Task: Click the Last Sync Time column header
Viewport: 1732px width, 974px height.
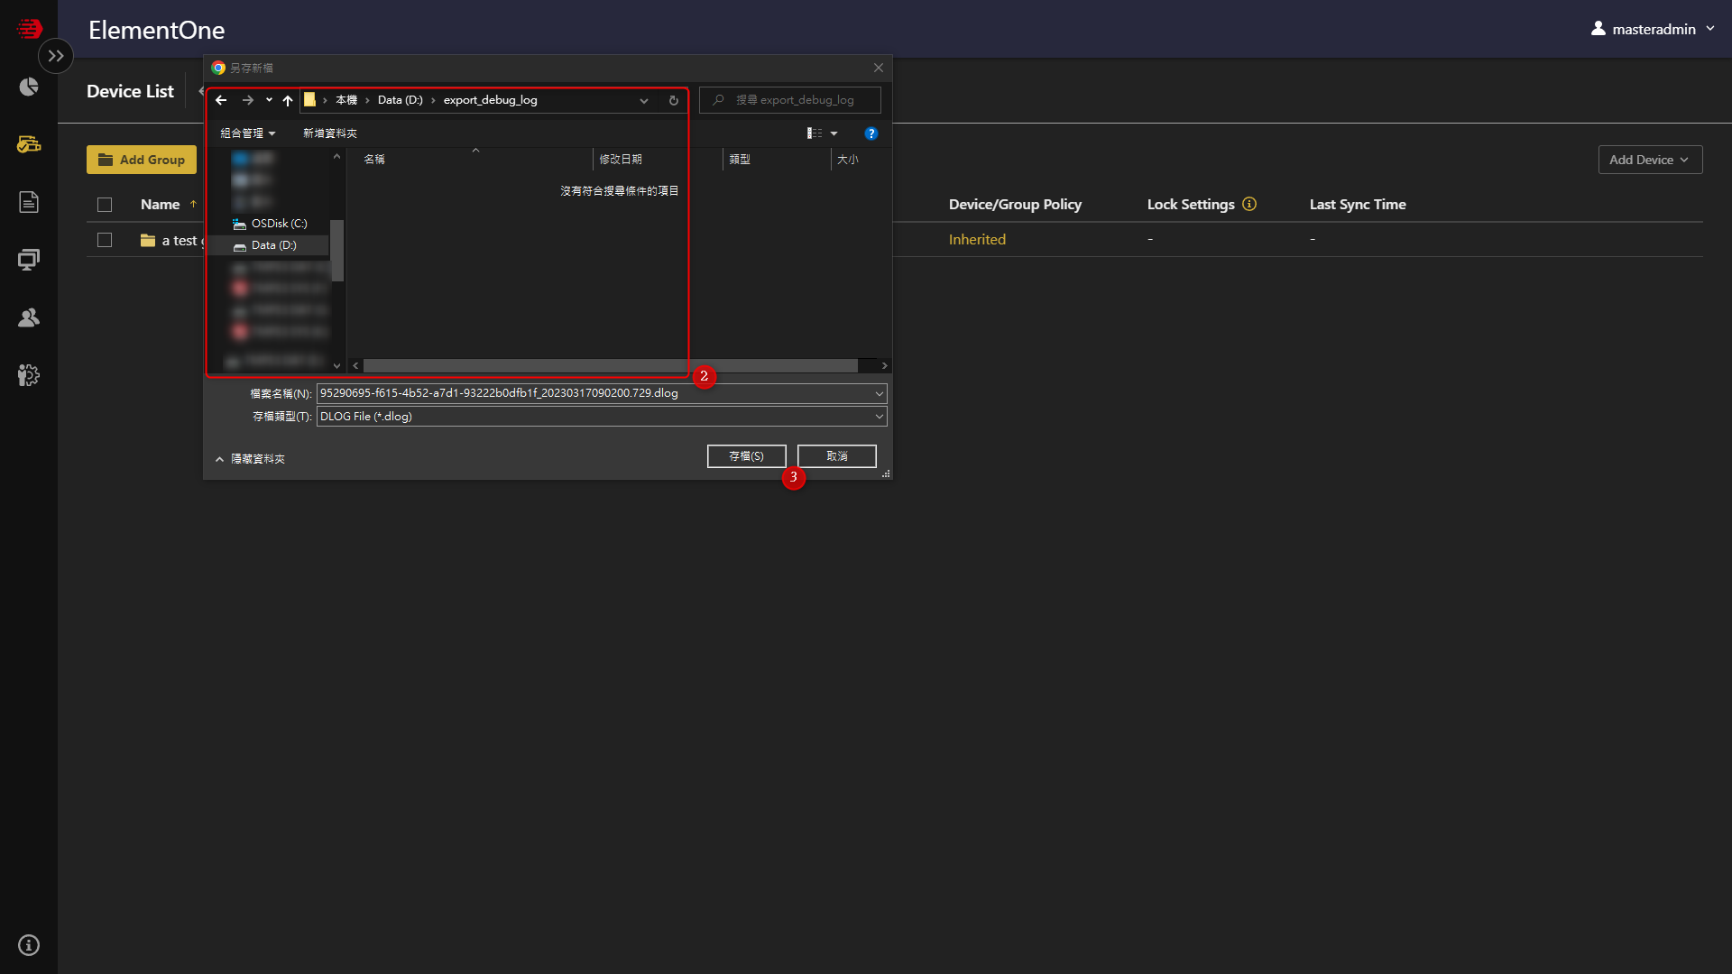Action: [x=1358, y=205]
